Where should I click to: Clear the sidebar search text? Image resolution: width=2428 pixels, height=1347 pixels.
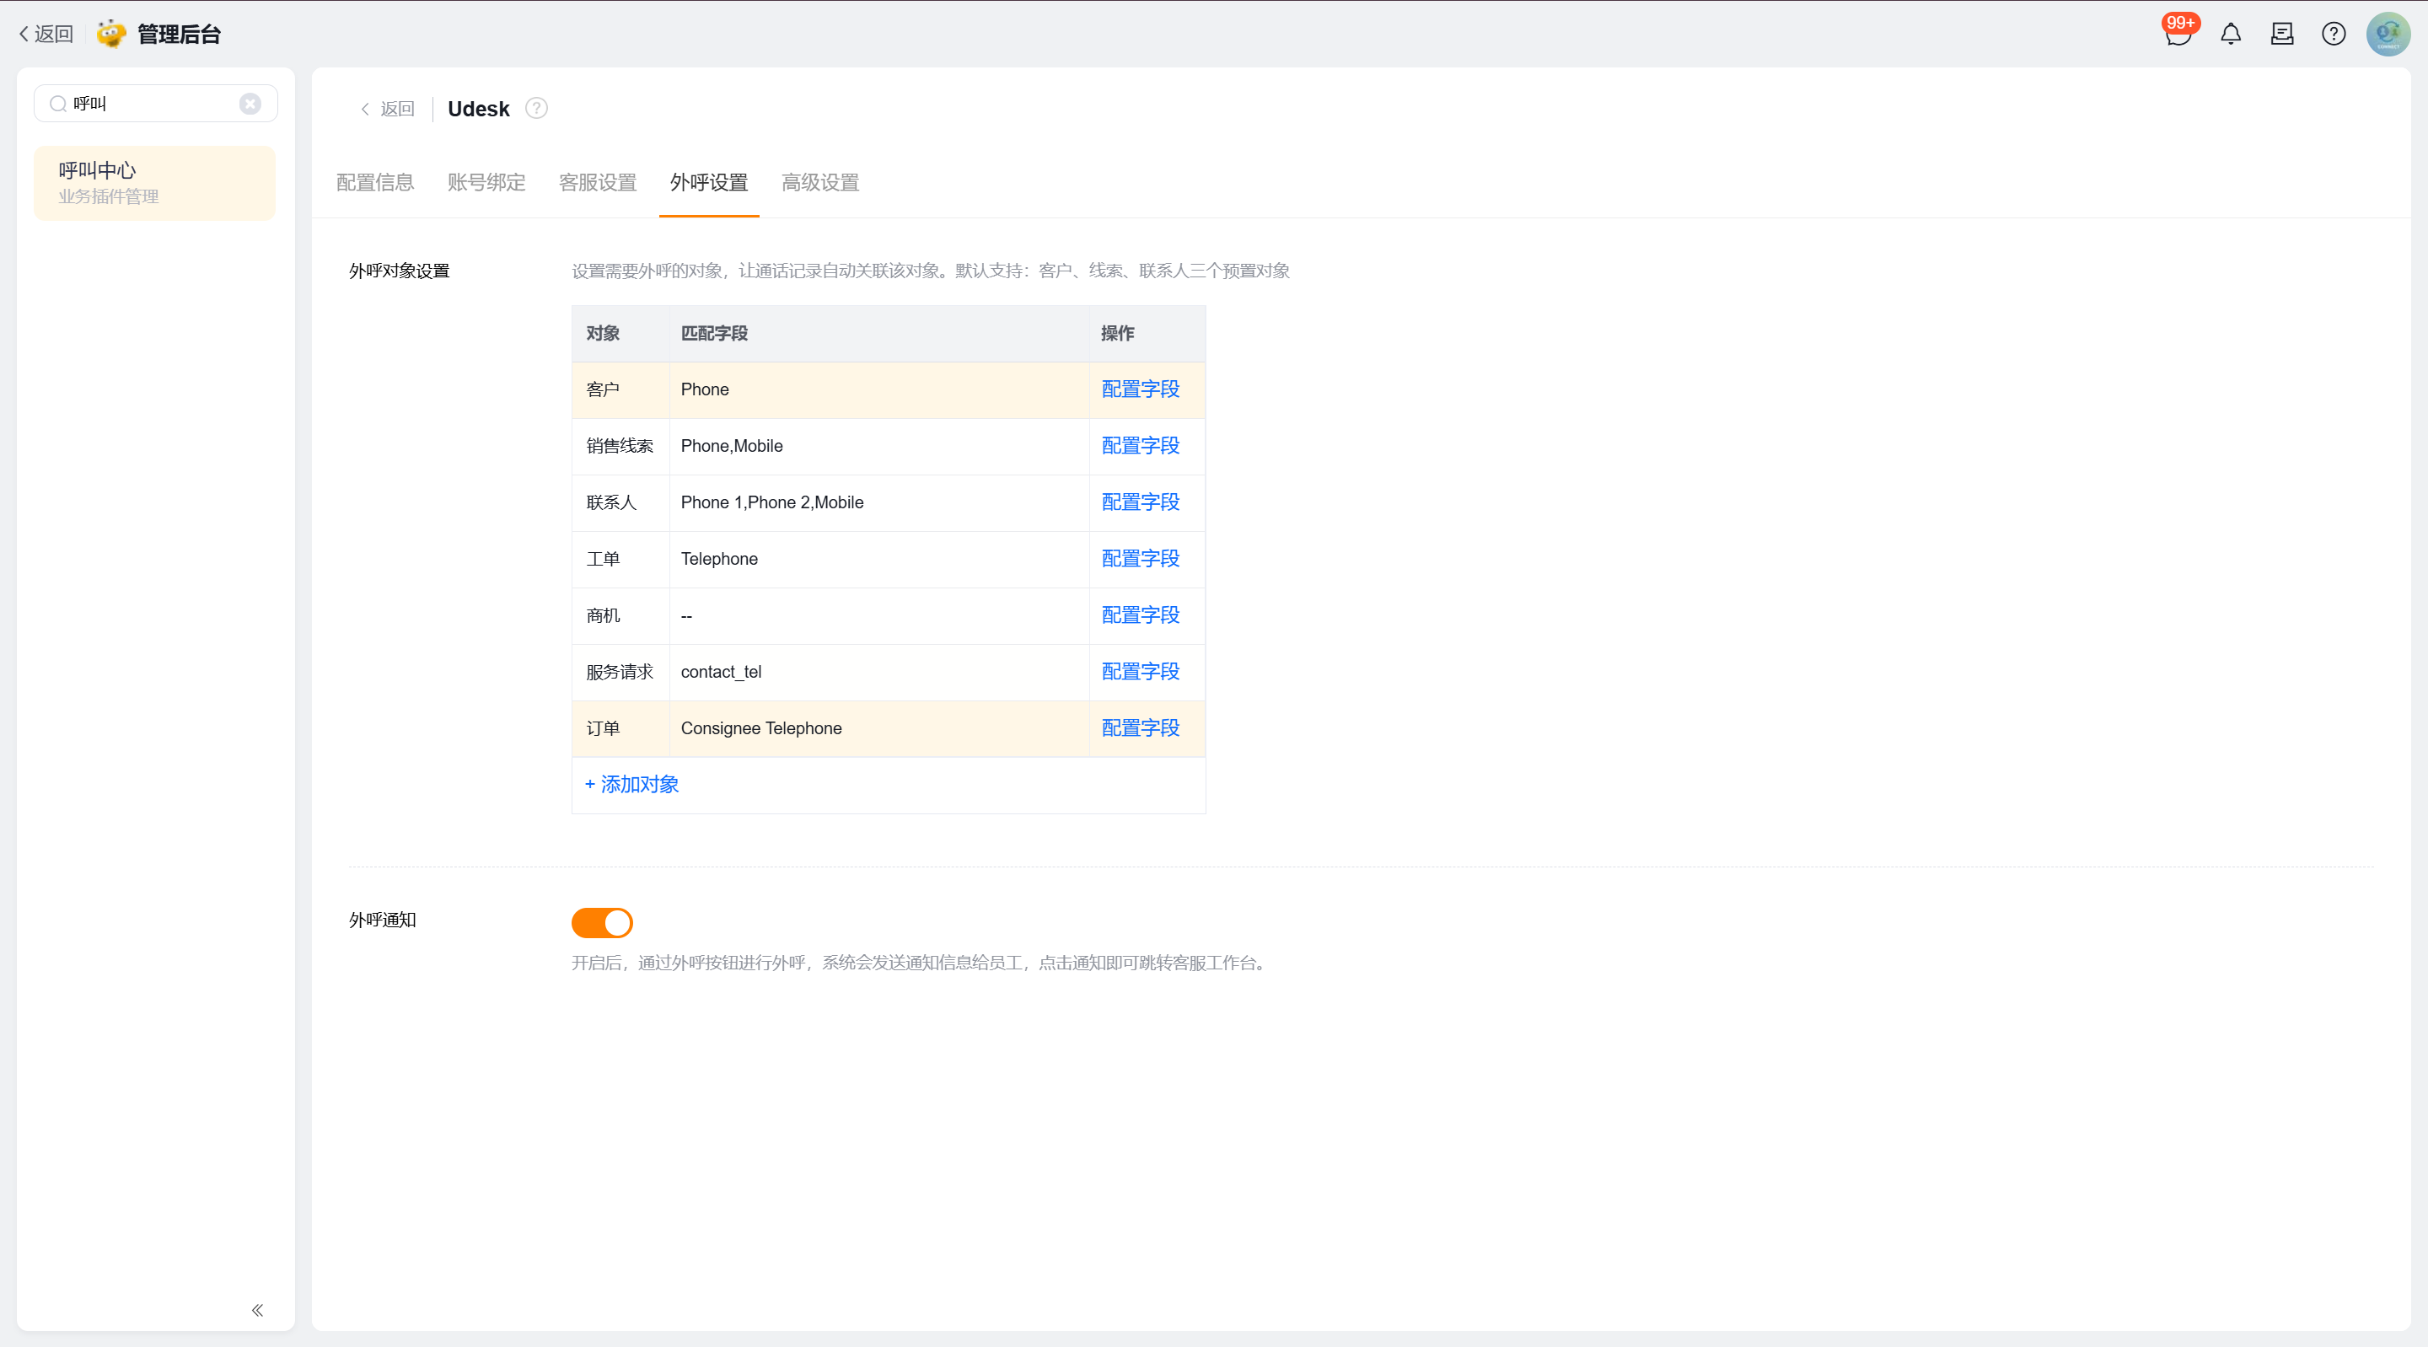point(250,104)
